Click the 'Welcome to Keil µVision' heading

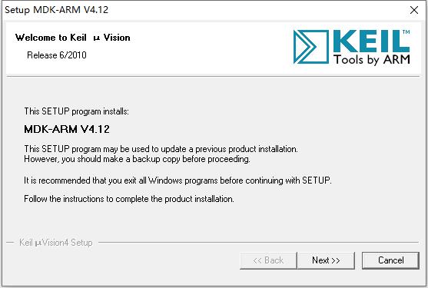point(72,38)
